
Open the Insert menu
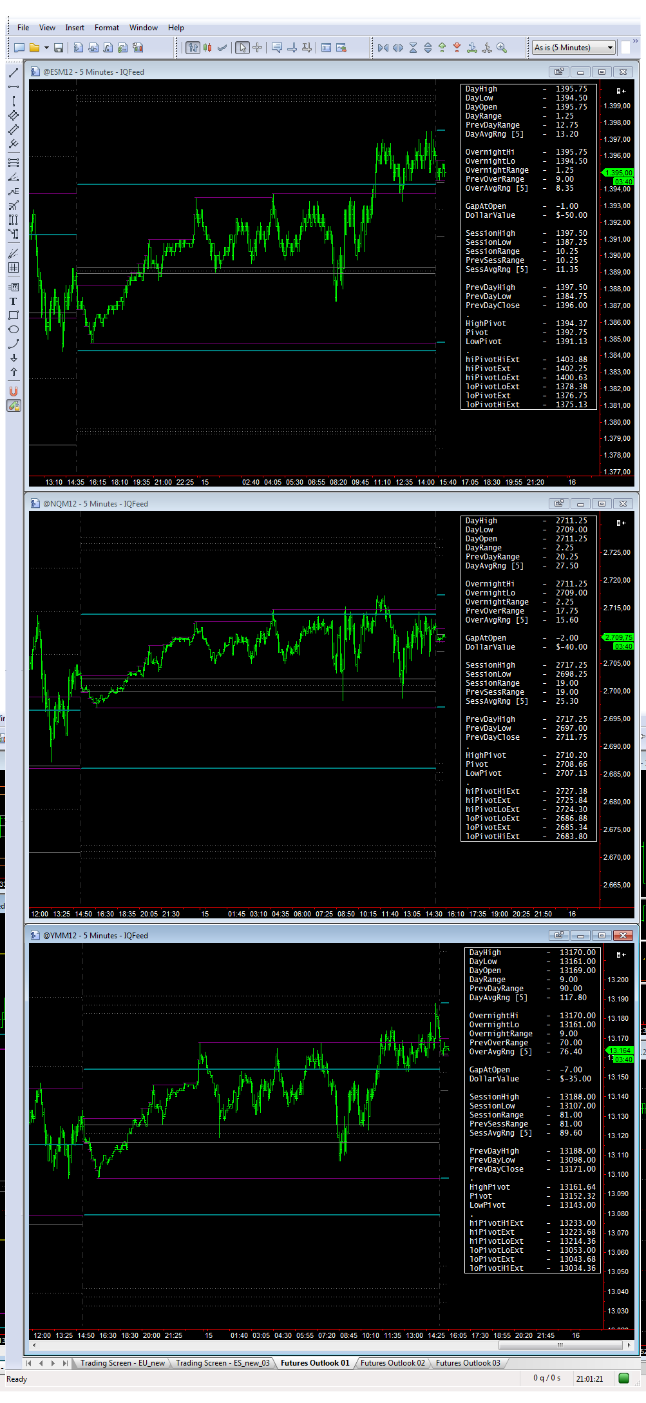coord(75,28)
